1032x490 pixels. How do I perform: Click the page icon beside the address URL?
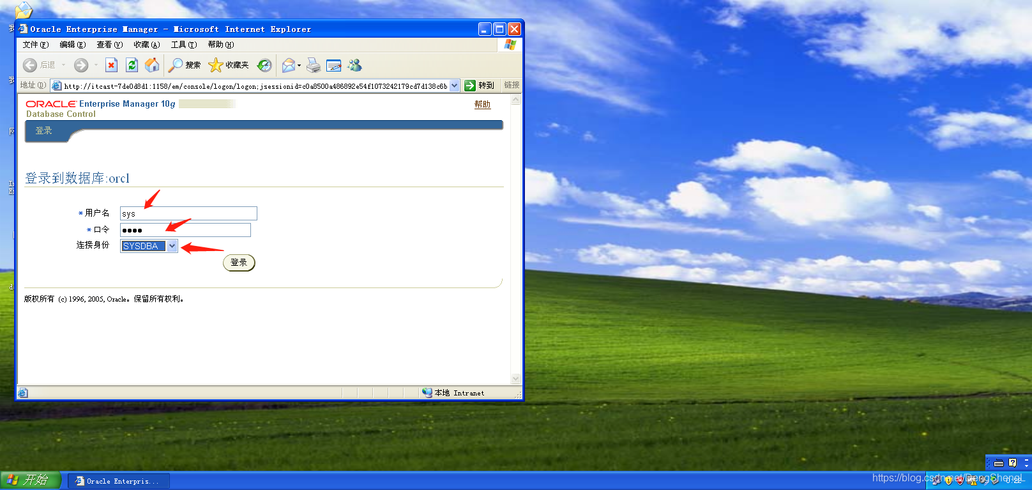pyautogui.click(x=57, y=86)
